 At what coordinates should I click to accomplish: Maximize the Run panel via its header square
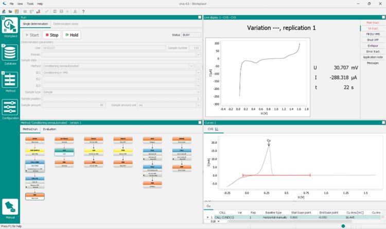[x=200, y=17]
